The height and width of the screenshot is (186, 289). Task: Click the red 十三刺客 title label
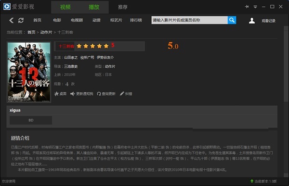(66, 46)
